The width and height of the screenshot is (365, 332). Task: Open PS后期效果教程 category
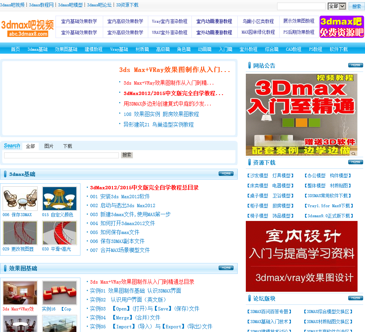point(299,32)
